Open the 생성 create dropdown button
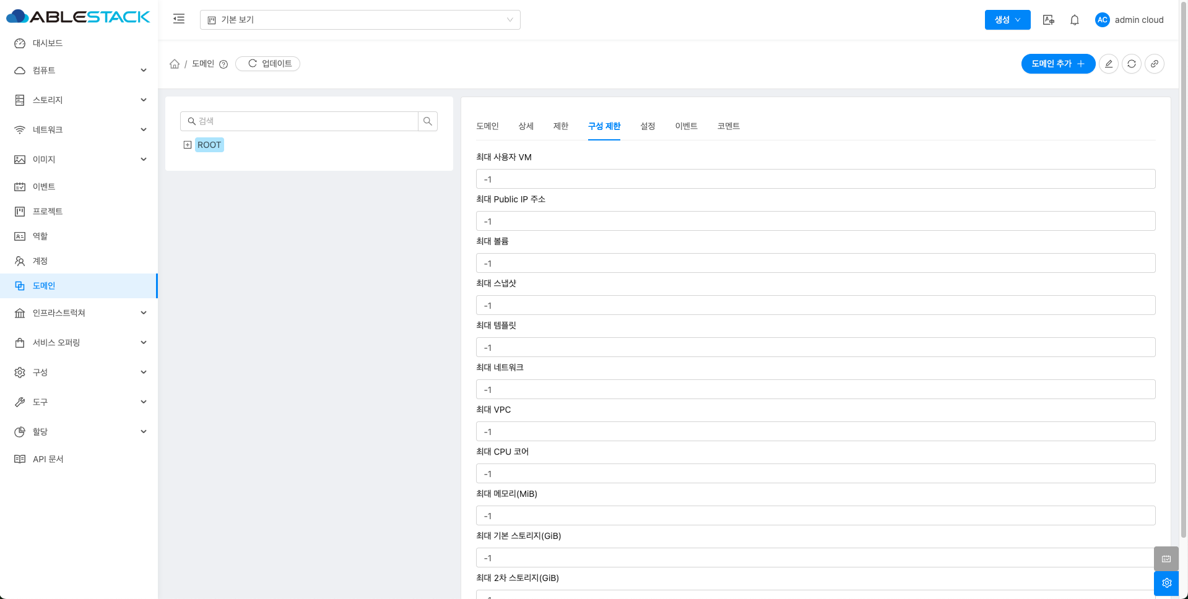 [1007, 20]
